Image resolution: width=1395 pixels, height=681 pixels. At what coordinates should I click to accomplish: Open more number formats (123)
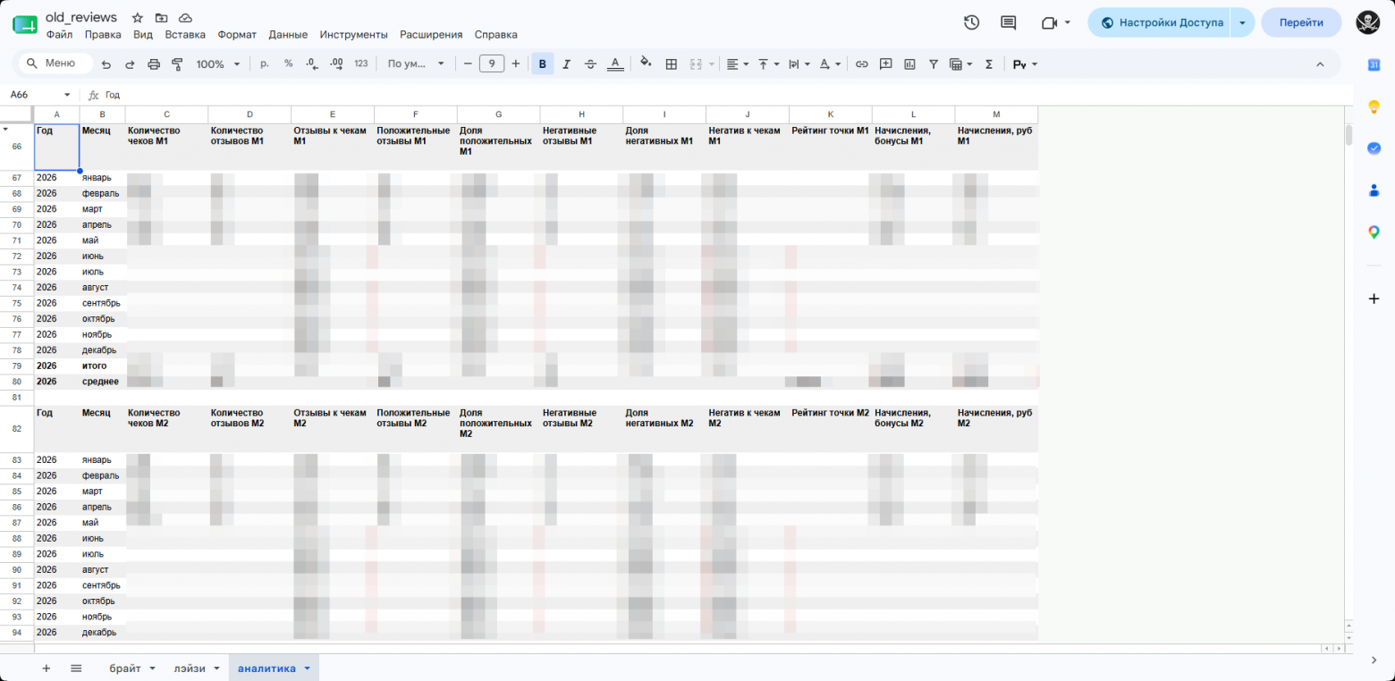tap(361, 63)
